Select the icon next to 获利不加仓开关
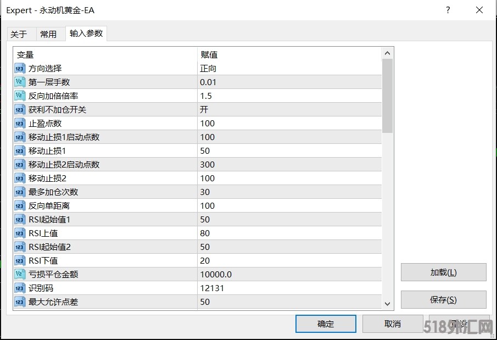 20,110
